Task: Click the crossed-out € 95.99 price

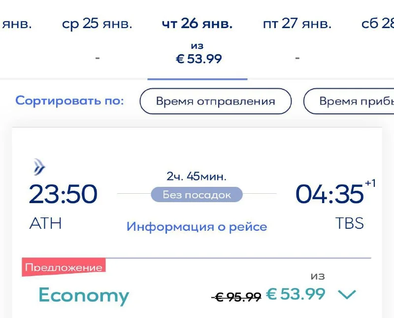Action: pyautogui.click(x=236, y=297)
